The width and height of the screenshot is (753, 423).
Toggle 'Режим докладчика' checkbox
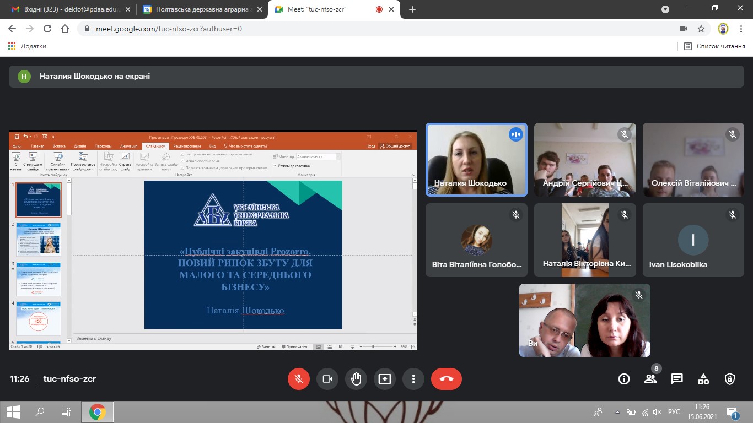coord(275,166)
